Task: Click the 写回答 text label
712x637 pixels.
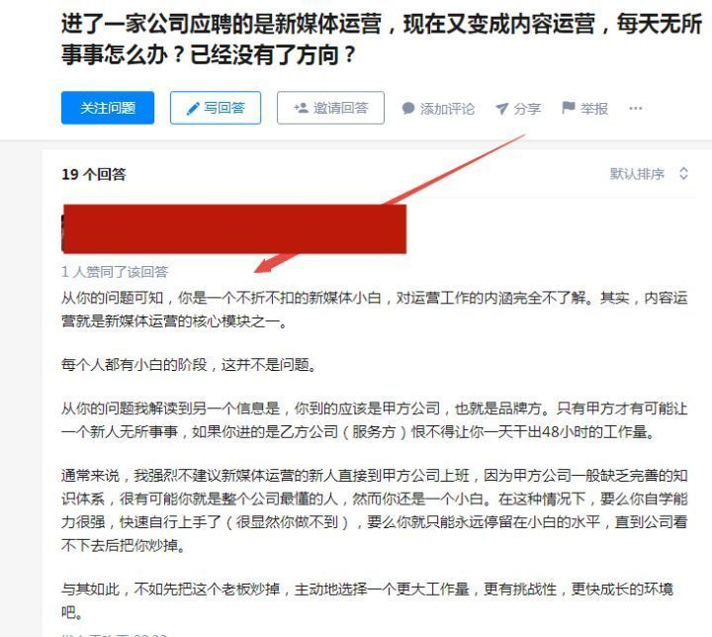Action: pyautogui.click(x=224, y=108)
